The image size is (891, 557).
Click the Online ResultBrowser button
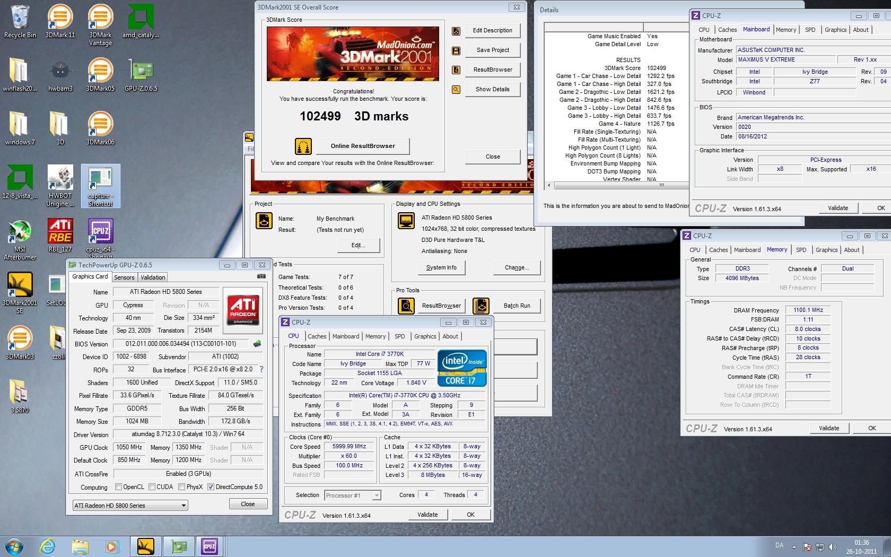[x=363, y=146]
